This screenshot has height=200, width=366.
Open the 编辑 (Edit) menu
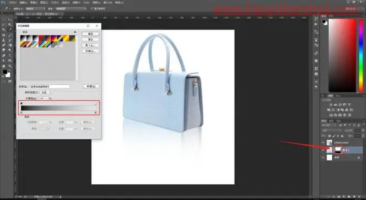pos(23,3)
